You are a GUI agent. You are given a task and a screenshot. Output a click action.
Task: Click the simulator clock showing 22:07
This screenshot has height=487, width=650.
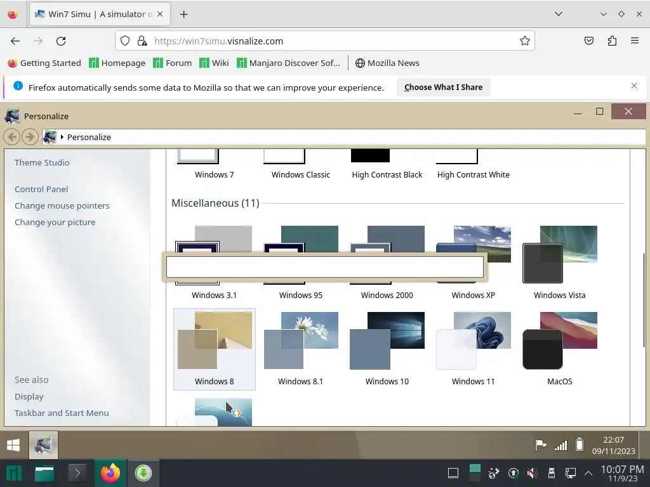[x=614, y=445]
